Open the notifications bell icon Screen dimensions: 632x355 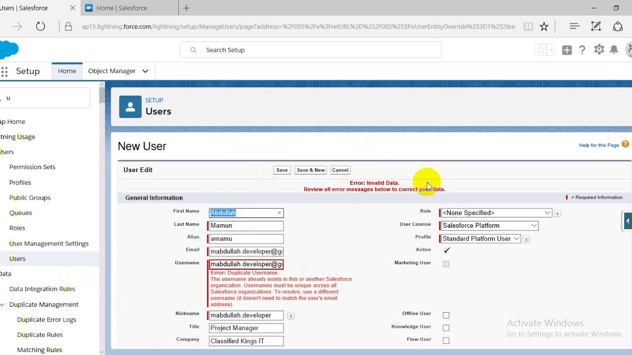click(x=614, y=50)
